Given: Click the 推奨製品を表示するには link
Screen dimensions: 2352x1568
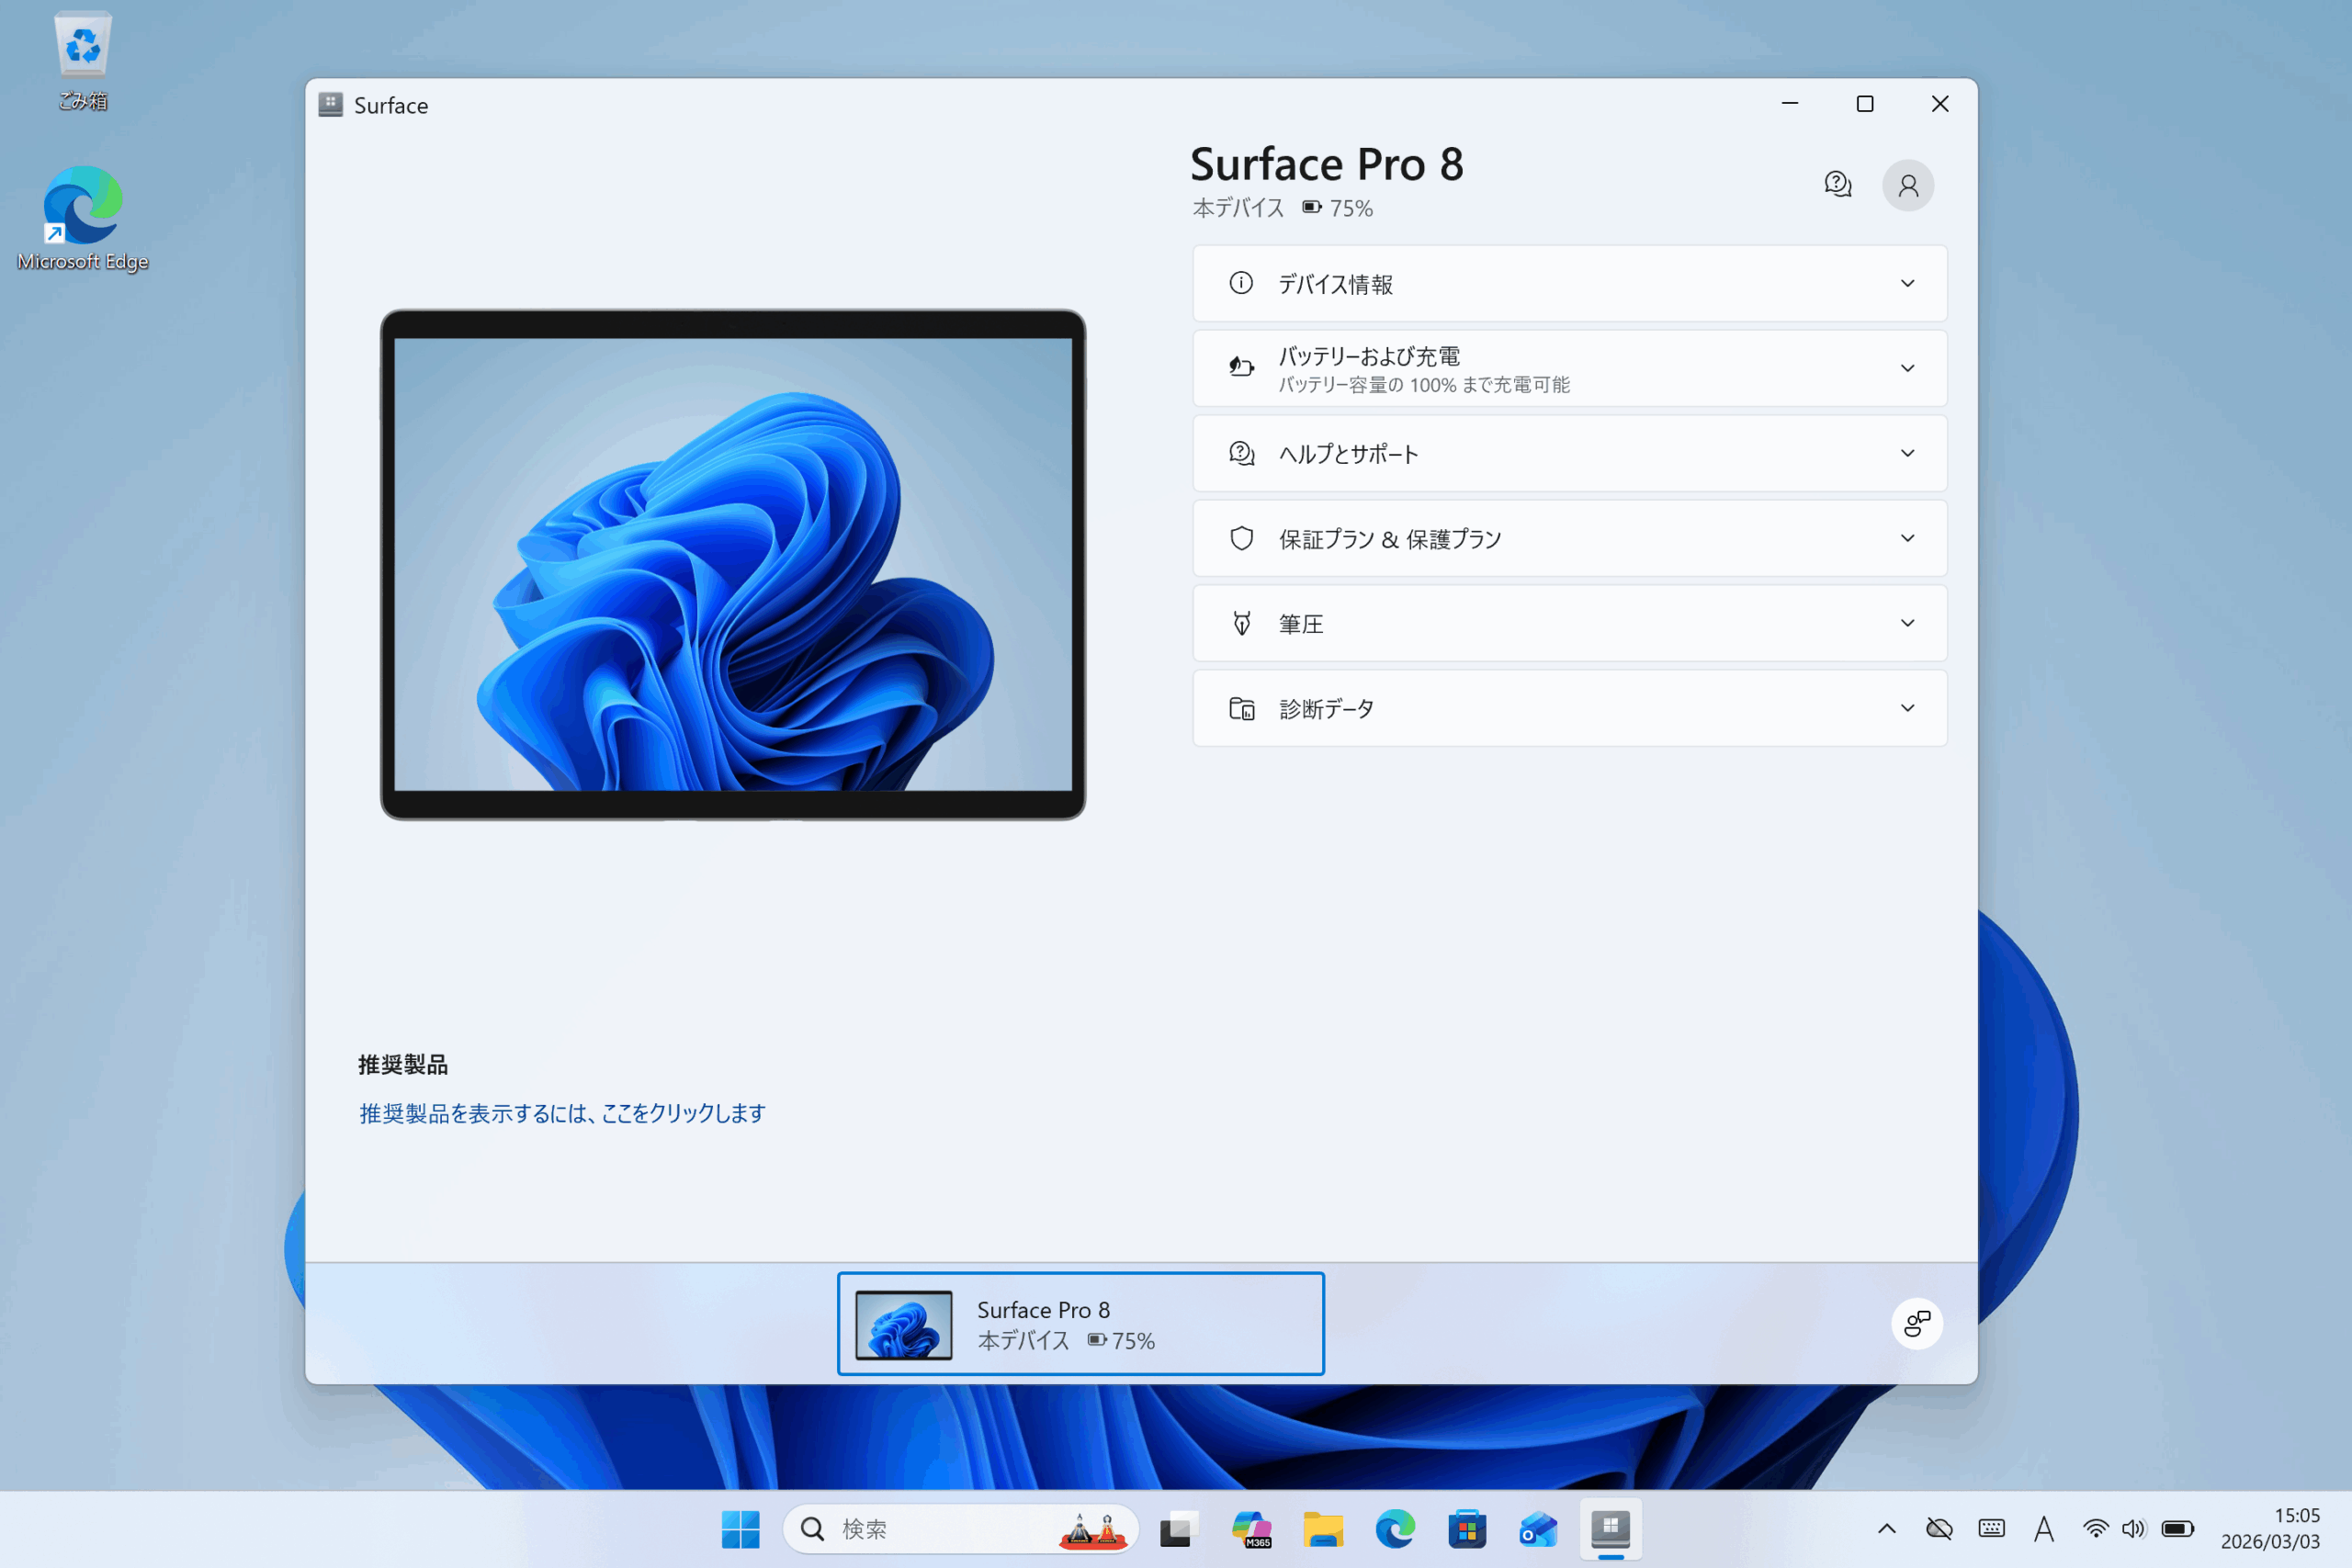Looking at the screenshot, I should [562, 1113].
